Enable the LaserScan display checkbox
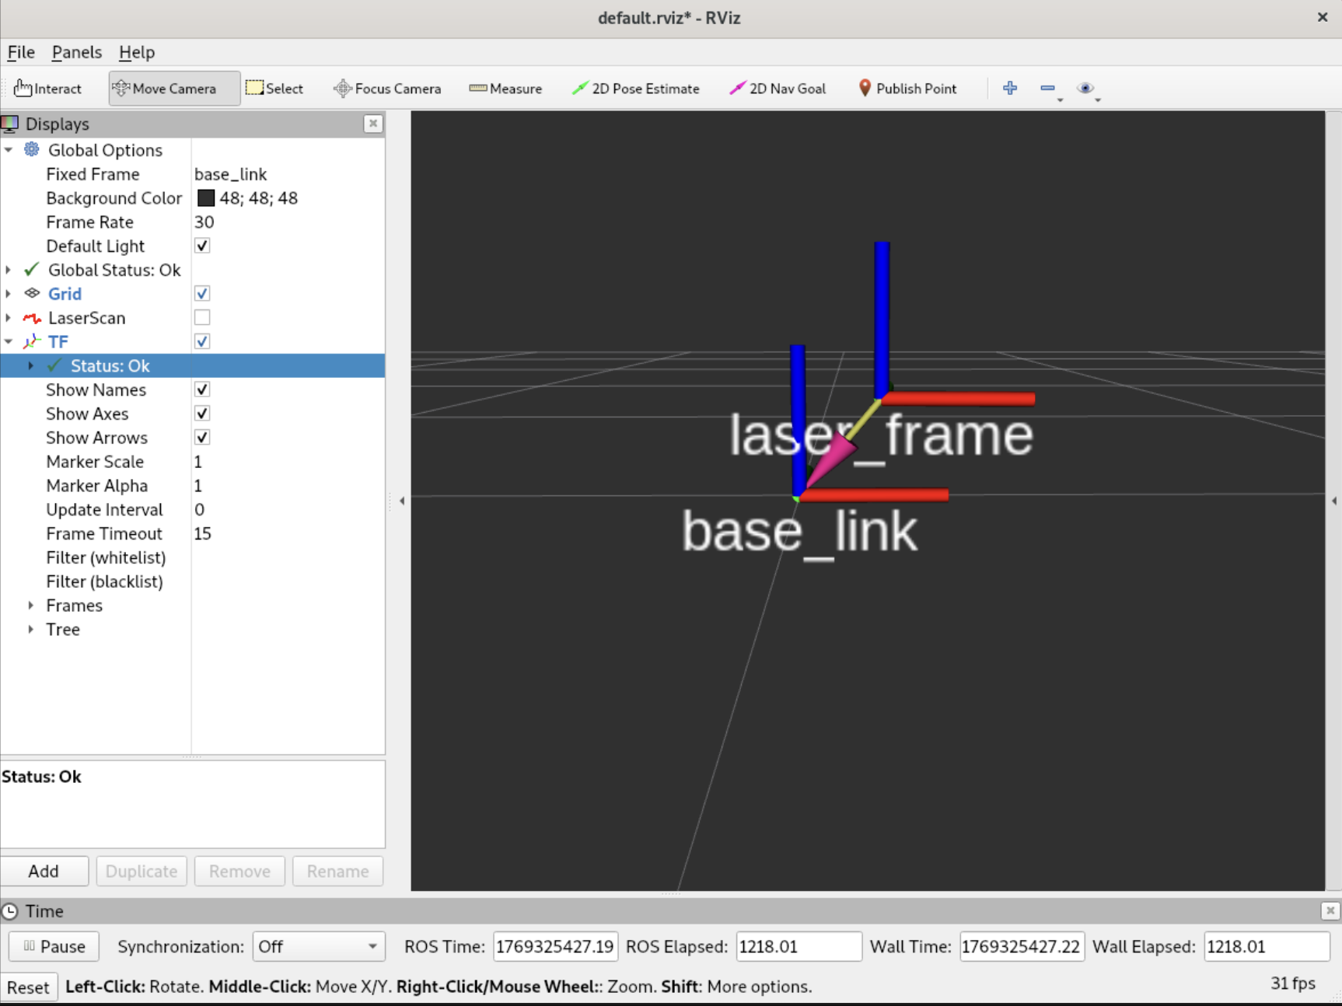Viewport: 1342px width, 1006px height. (x=202, y=317)
